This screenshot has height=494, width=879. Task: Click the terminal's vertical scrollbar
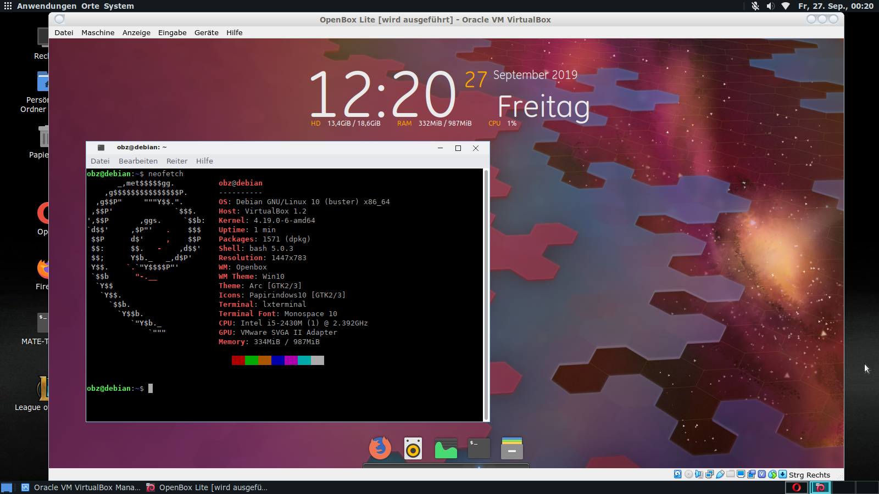(486, 295)
